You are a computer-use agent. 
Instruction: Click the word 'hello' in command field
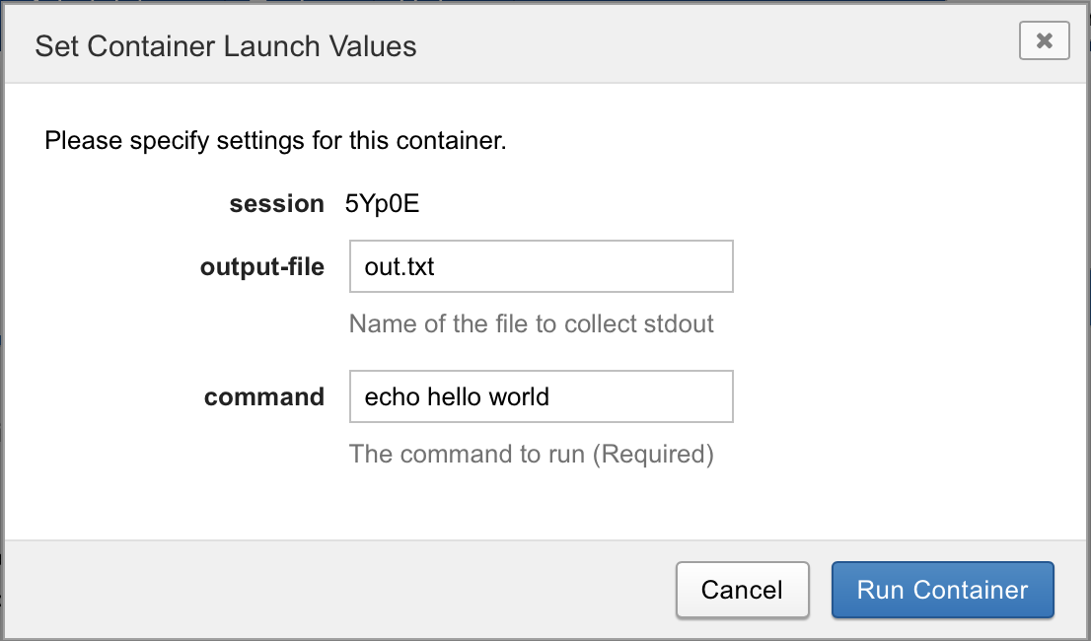(x=451, y=396)
